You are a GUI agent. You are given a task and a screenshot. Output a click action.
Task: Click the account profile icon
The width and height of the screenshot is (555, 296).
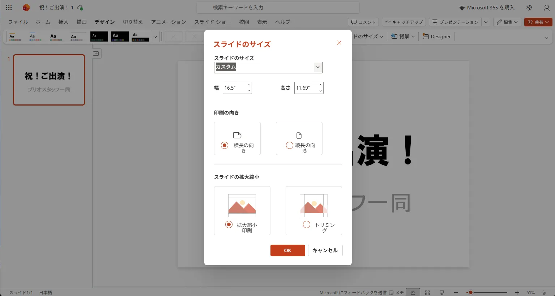click(x=547, y=8)
